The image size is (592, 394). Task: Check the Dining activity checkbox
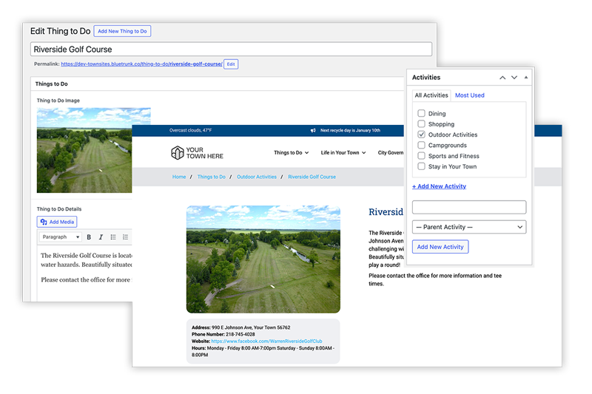tap(421, 113)
